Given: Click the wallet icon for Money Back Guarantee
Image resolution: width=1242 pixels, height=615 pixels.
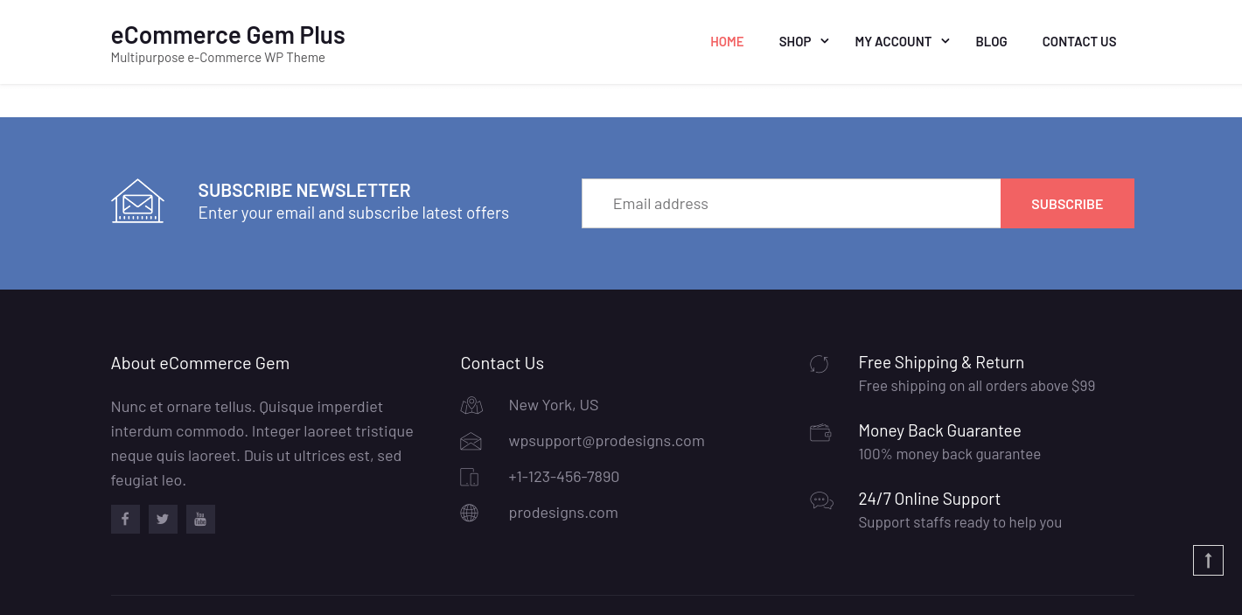Looking at the screenshot, I should click(820, 432).
